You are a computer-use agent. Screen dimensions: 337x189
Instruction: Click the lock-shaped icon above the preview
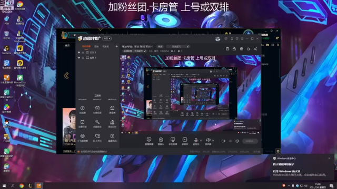234,49
